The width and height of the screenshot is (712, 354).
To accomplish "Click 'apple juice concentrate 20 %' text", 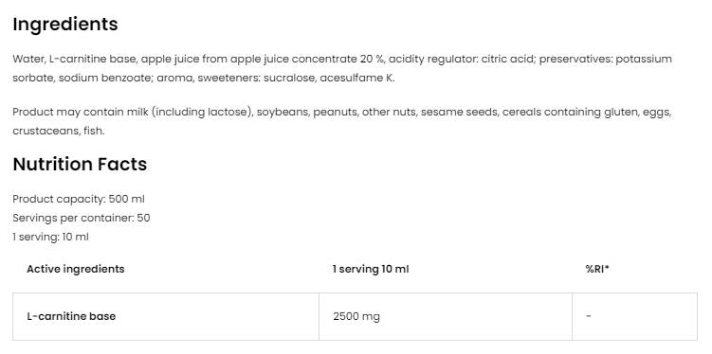I will point(308,60).
